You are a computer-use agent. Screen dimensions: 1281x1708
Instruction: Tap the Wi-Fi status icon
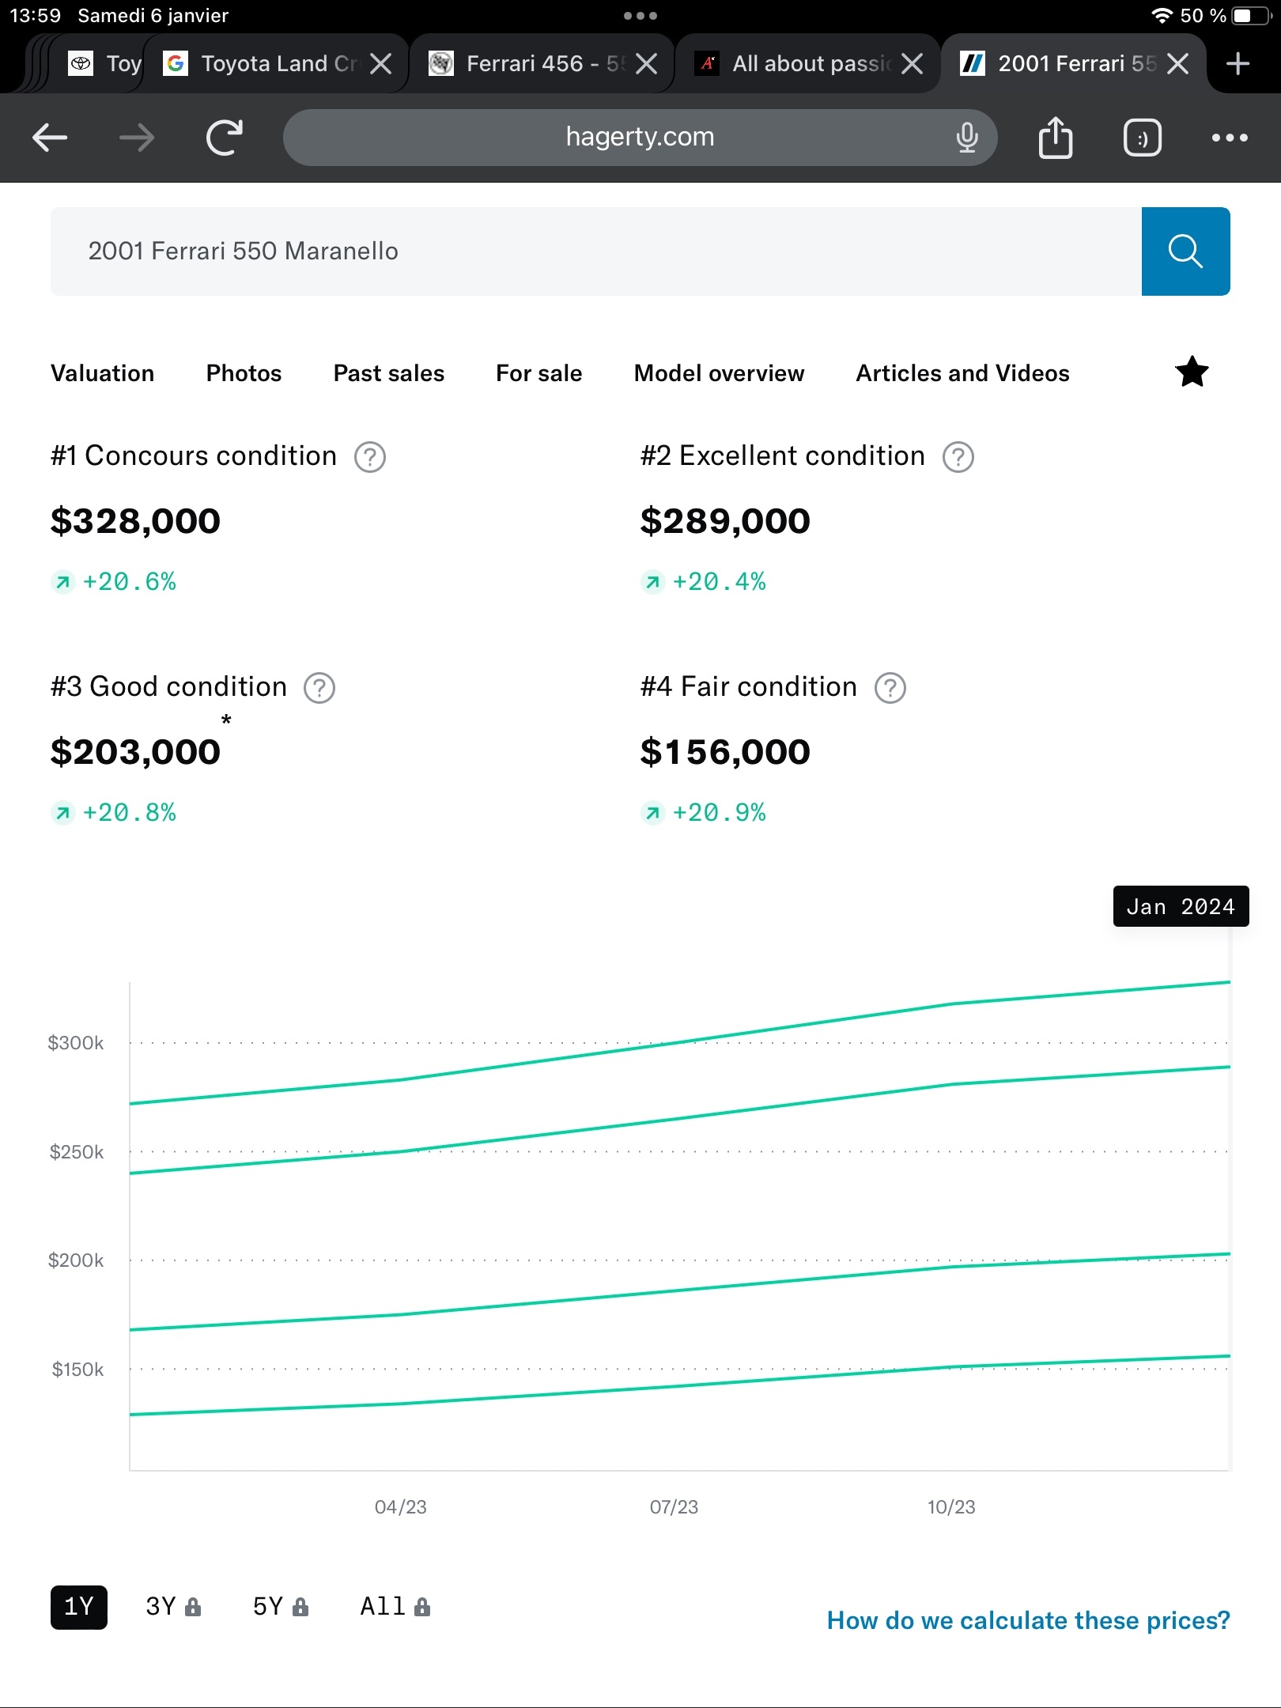click(x=1162, y=16)
